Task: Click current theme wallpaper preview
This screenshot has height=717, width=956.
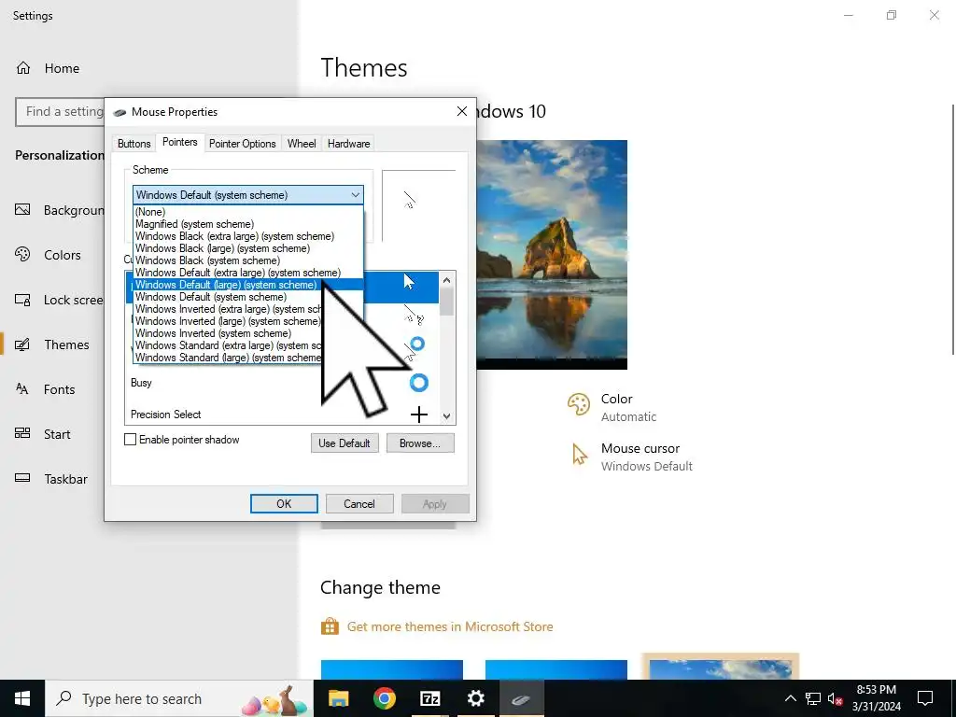Action: point(552,255)
